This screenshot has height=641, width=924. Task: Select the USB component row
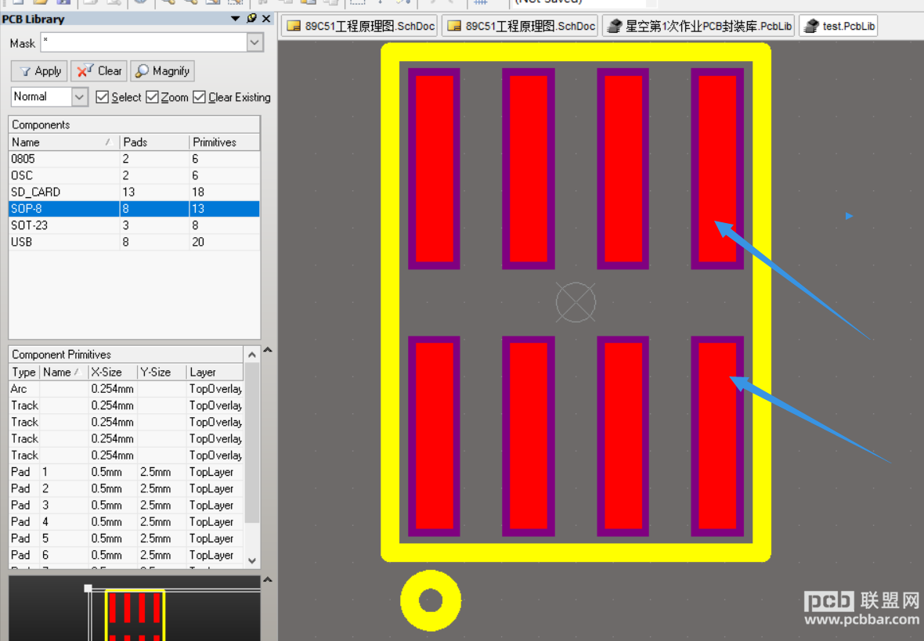point(135,242)
